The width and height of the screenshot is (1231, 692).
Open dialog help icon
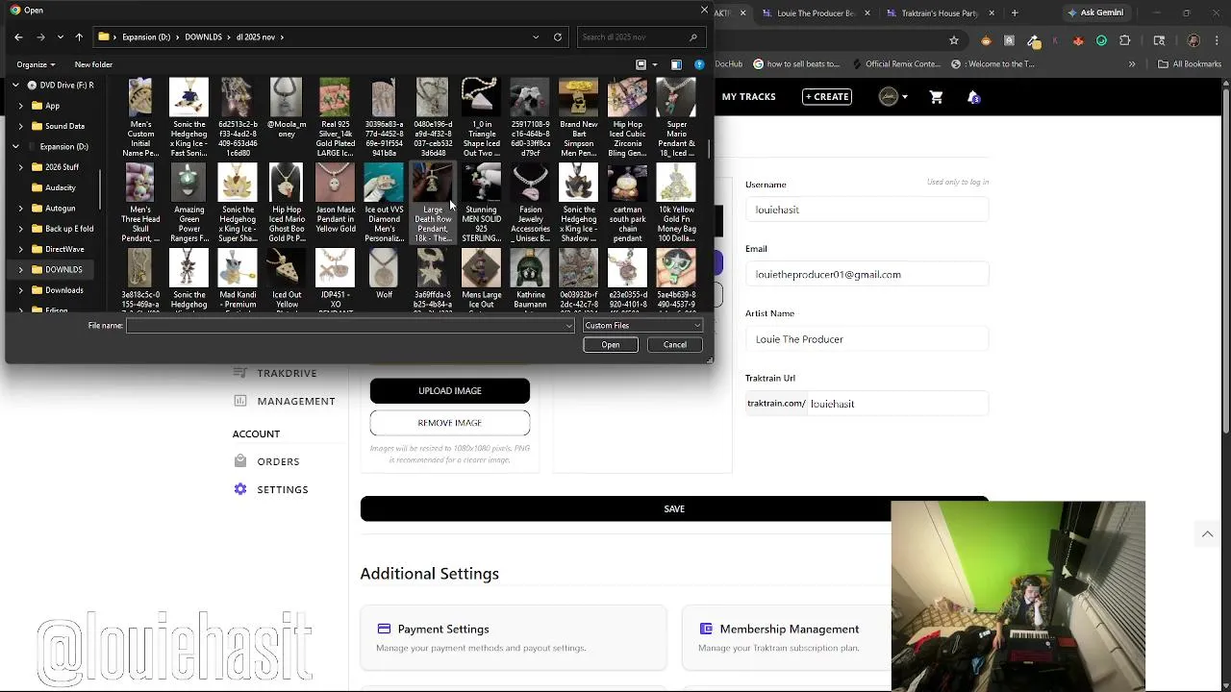(x=699, y=64)
